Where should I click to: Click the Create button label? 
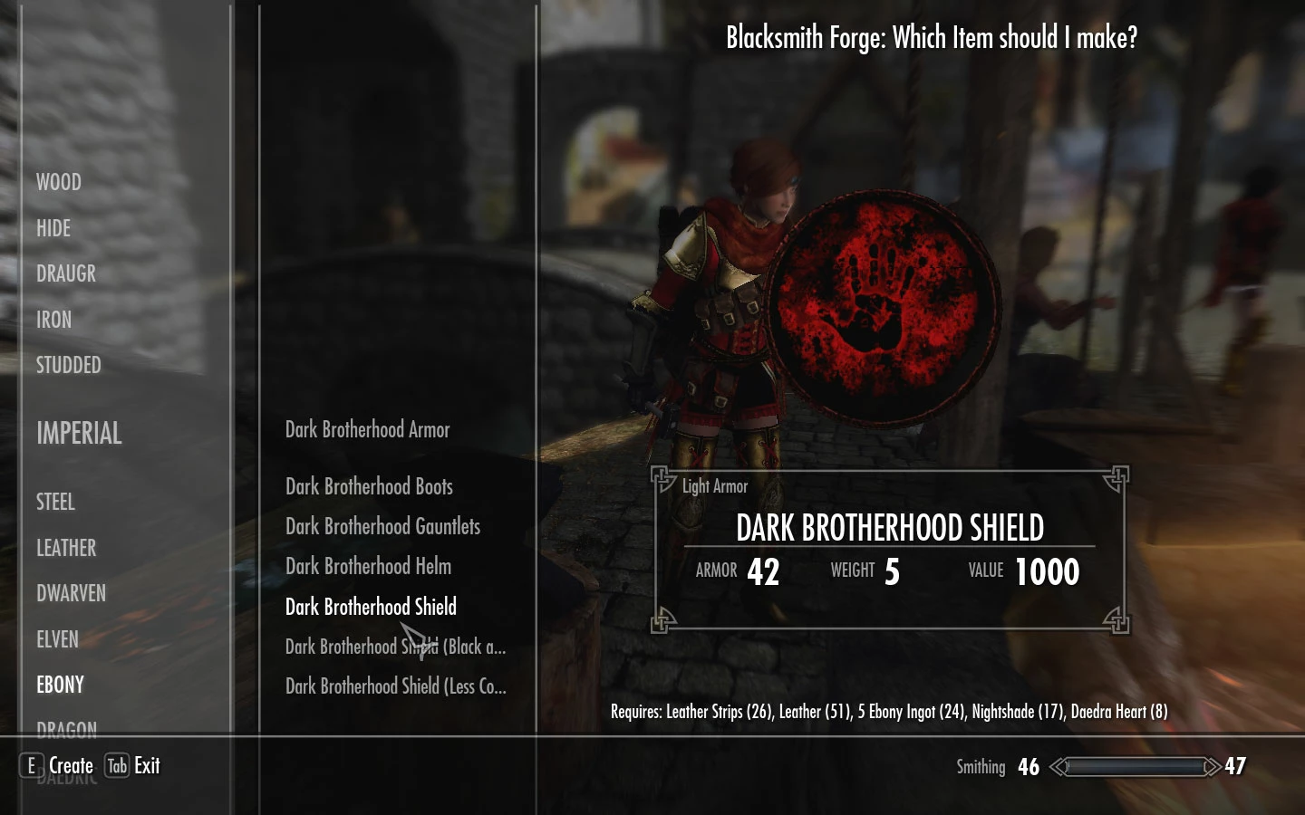(71, 766)
